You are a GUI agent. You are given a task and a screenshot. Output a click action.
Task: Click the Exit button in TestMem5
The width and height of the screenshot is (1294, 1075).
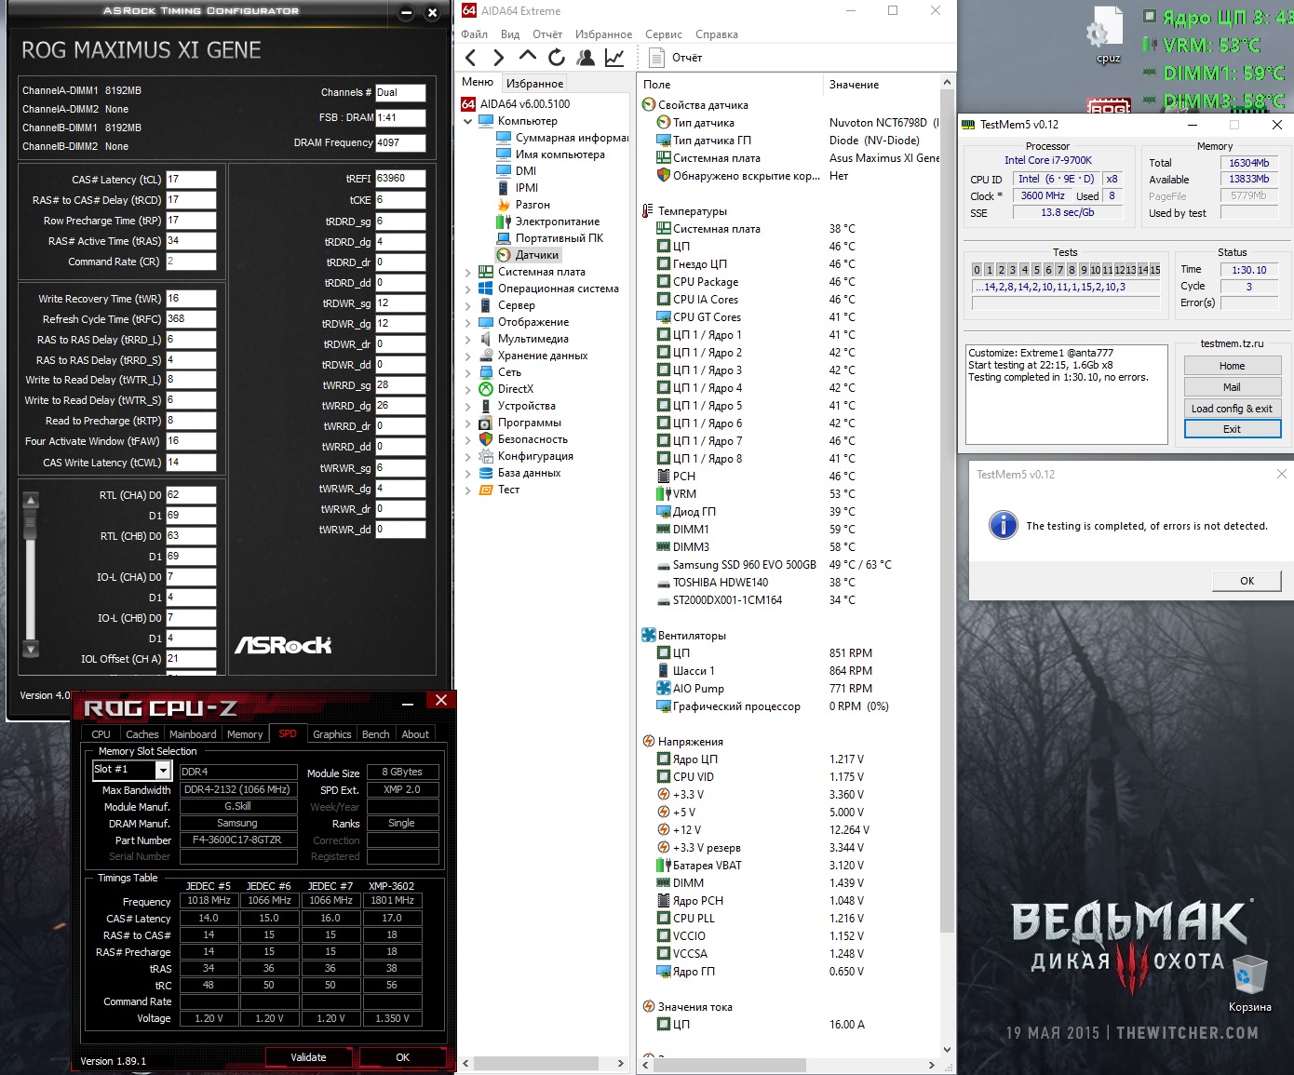click(1233, 429)
